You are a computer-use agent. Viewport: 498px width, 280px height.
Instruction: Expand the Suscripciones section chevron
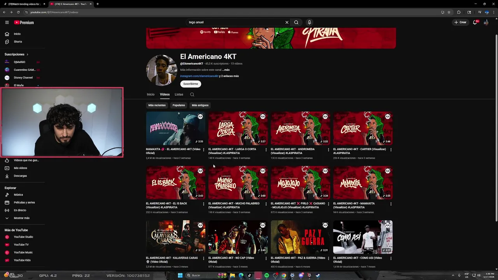click(28, 54)
